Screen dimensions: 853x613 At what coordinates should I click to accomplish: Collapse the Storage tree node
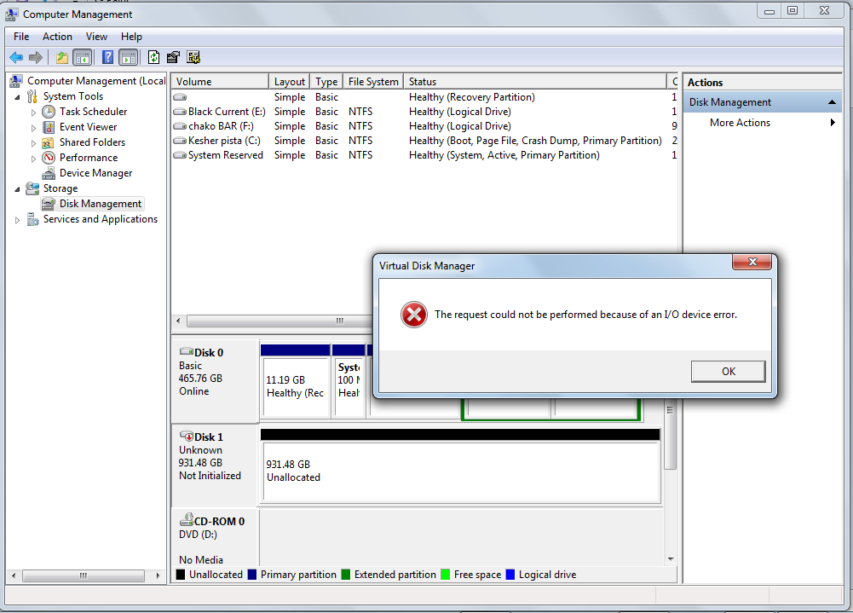pyautogui.click(x=17, y=189)
